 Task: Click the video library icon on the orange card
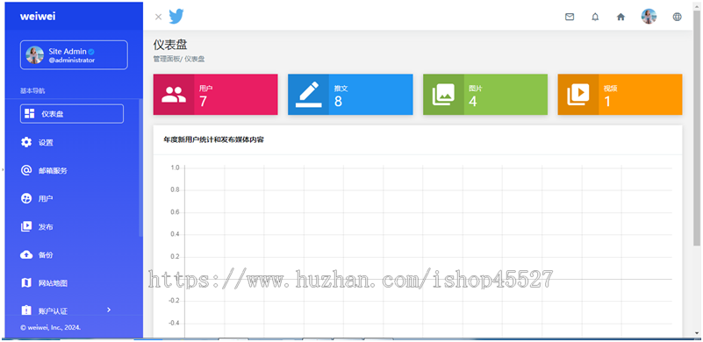tap(577, 95)
